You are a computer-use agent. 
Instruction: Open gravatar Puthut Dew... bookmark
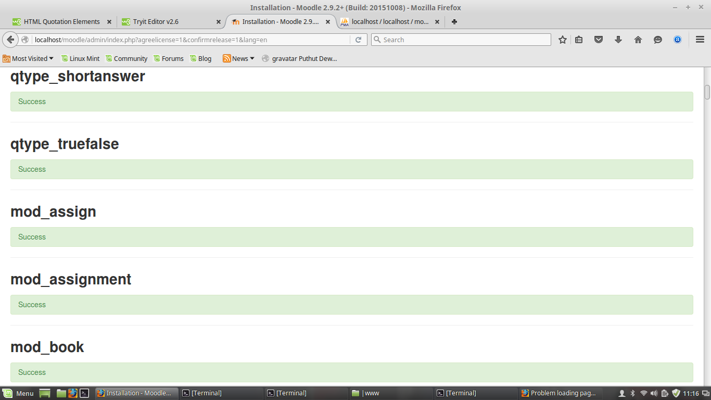[299, 58]
